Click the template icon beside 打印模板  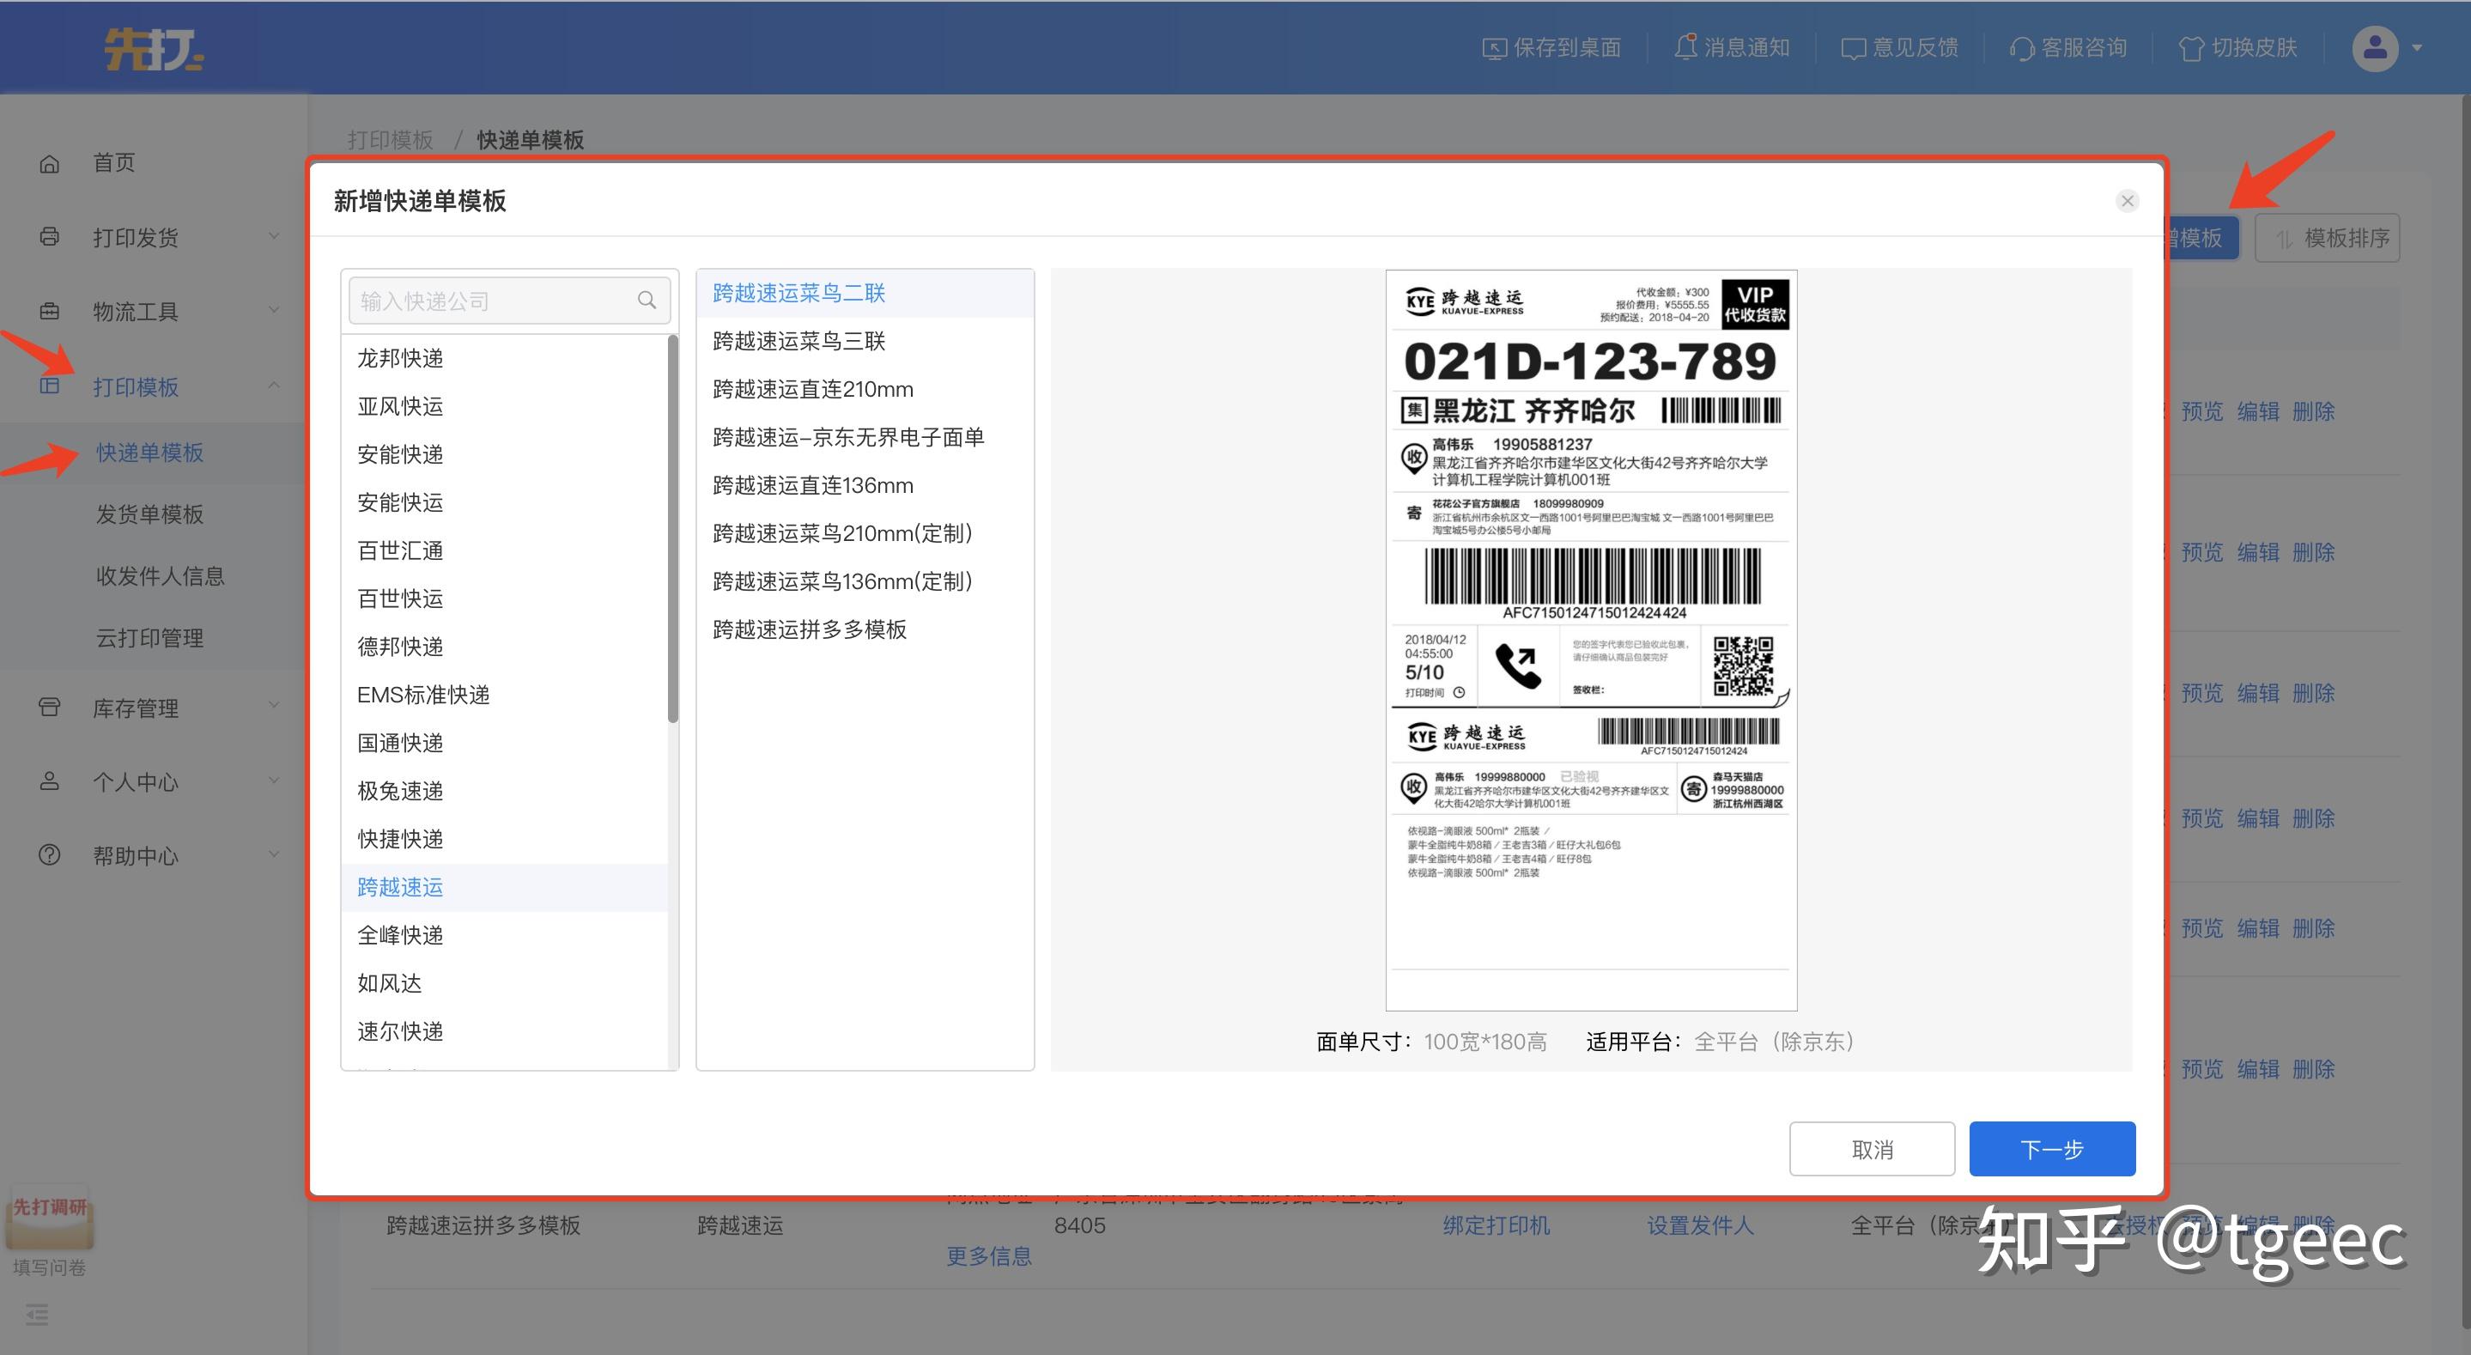tap(49, 386)
